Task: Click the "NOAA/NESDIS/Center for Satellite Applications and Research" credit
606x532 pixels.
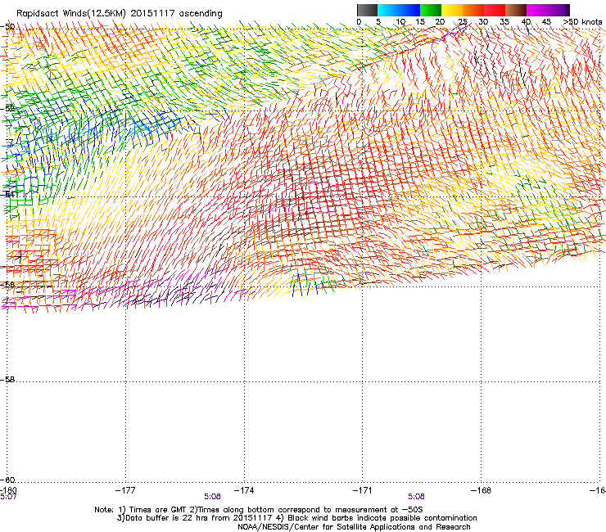Action: [354, 527]
